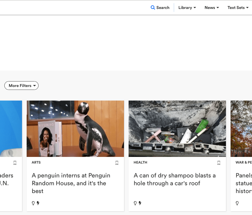252x215 pixels.
Task: Select the ARTS category label
Action: click(36, 162)
